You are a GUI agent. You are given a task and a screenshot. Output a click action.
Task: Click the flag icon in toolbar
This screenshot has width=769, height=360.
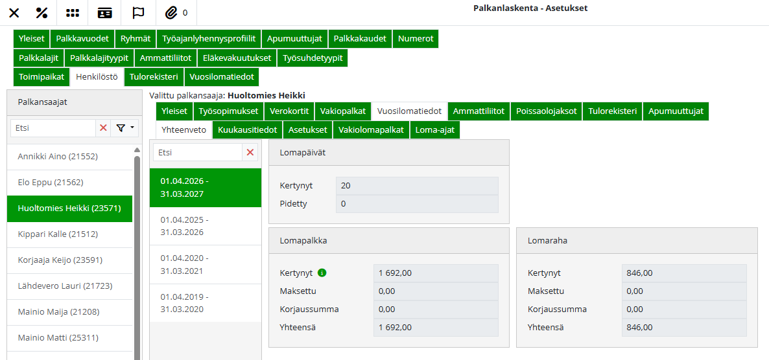point(138,13)
